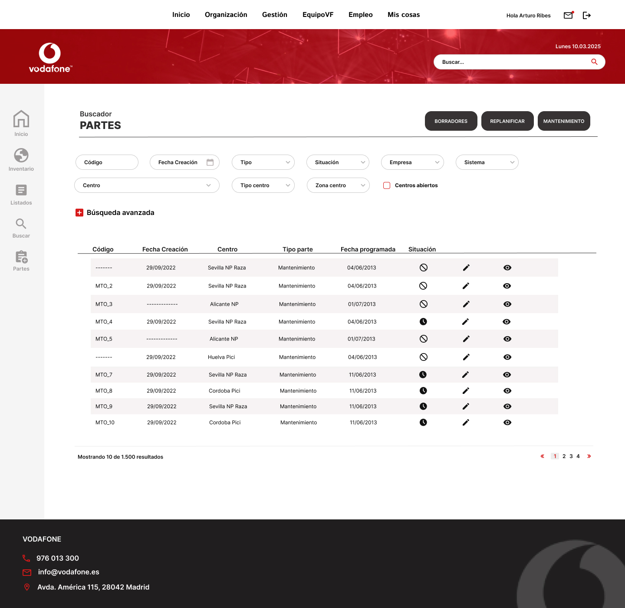View MTO_8 row with eye icon
Screen dimensions: 625x608
coord(507,391)
